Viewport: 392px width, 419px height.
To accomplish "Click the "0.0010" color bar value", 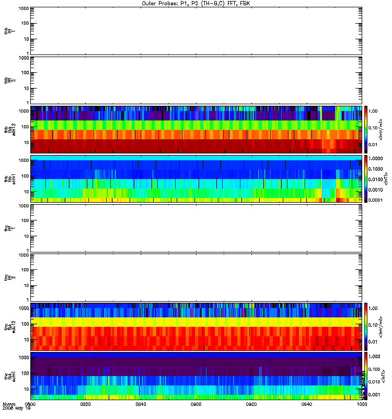I will point(375,190).
